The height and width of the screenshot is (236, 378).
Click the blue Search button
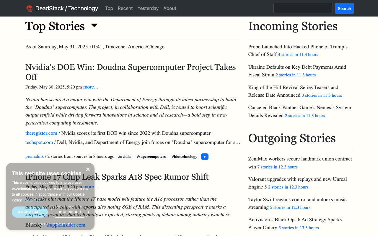click(344, 8)
